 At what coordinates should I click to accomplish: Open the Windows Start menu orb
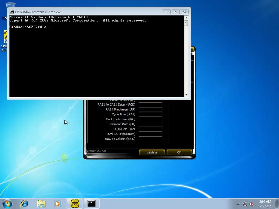point(7,204)
